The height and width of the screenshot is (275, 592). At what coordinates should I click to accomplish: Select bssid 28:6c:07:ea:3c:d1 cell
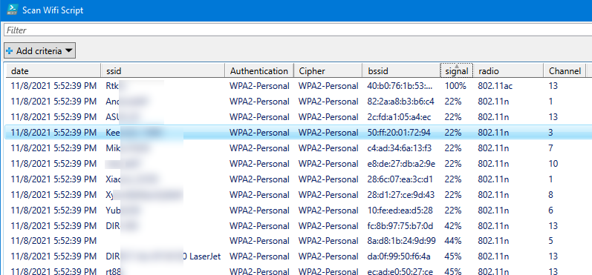[x=400, y=179]
